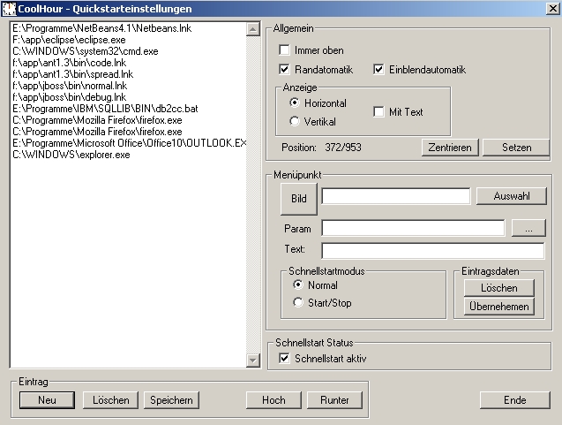Select the cmd.exe entry
The height and width of the screenshot is (425, 562).
click(x=129, y=51)
